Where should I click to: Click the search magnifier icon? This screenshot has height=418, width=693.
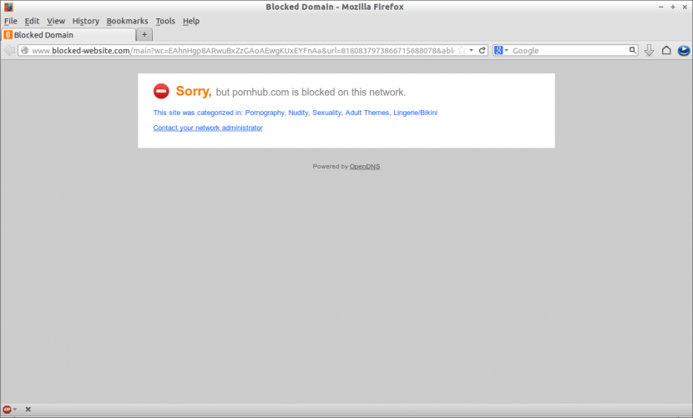632,50
